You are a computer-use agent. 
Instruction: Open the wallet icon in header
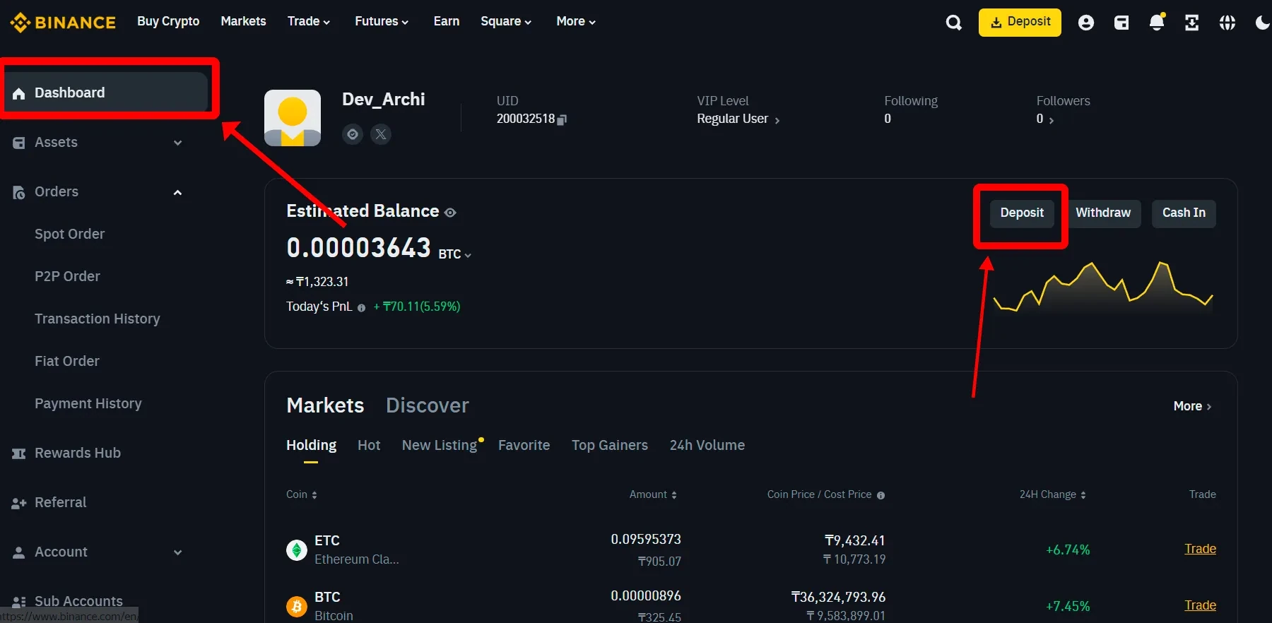[1121, 23]
